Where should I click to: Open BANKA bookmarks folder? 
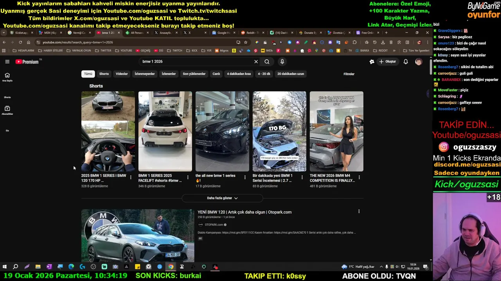tap(362, 51)
